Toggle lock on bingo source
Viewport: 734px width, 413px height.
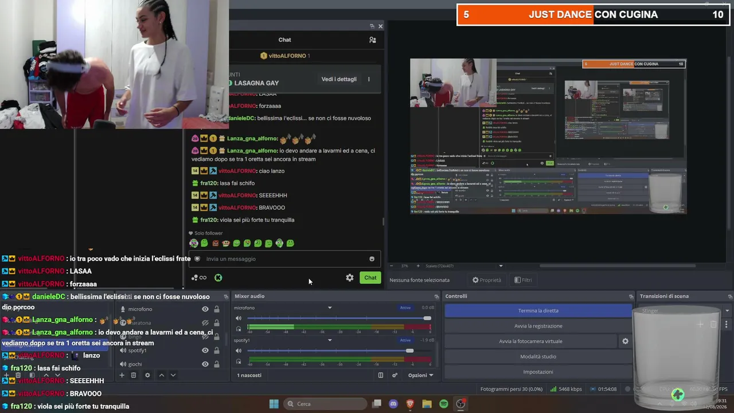tap(216, 337)
